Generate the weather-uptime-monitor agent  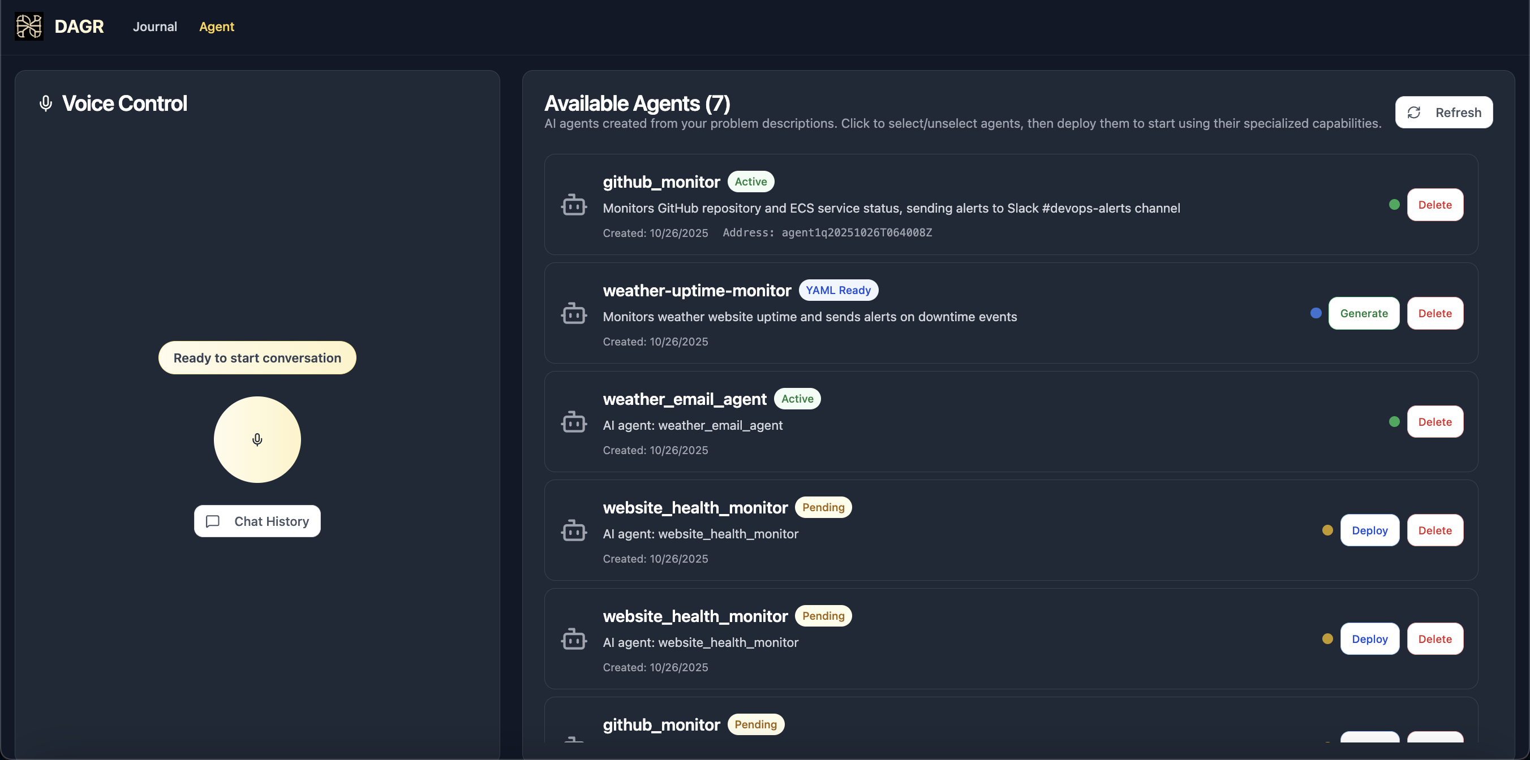[1363, 313]
